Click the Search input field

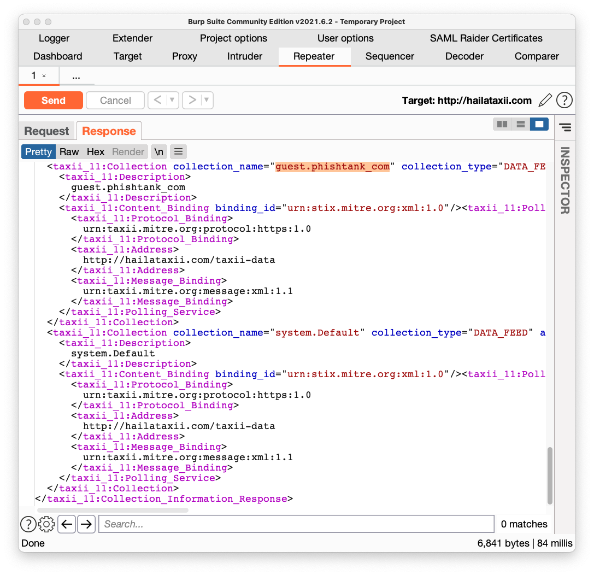click(x=296, y=524)
